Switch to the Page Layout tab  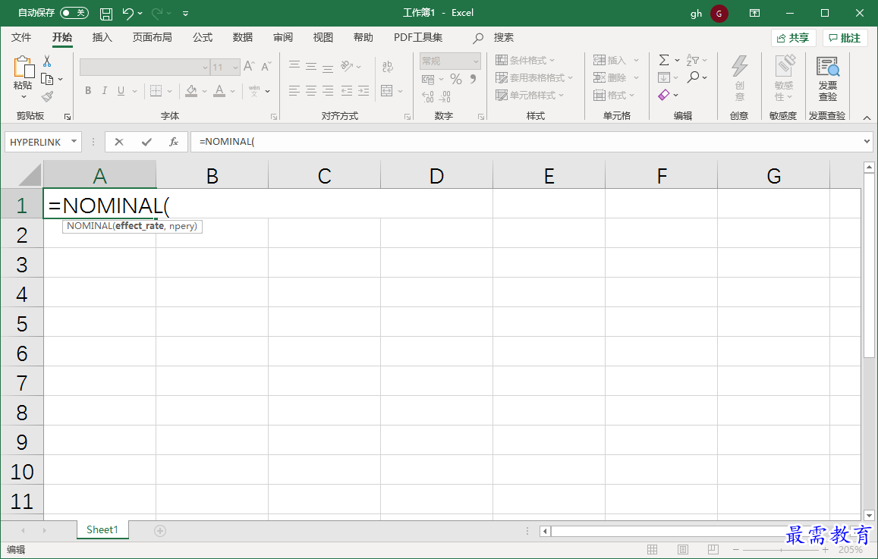click(153, 37)
